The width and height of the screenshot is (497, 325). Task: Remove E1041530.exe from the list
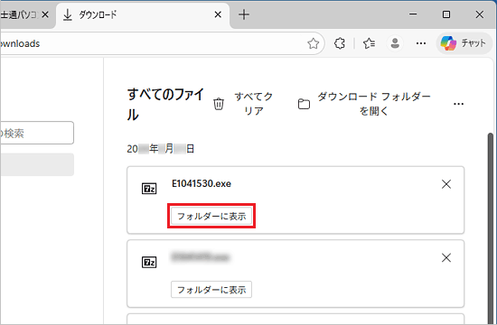[446, 184]
